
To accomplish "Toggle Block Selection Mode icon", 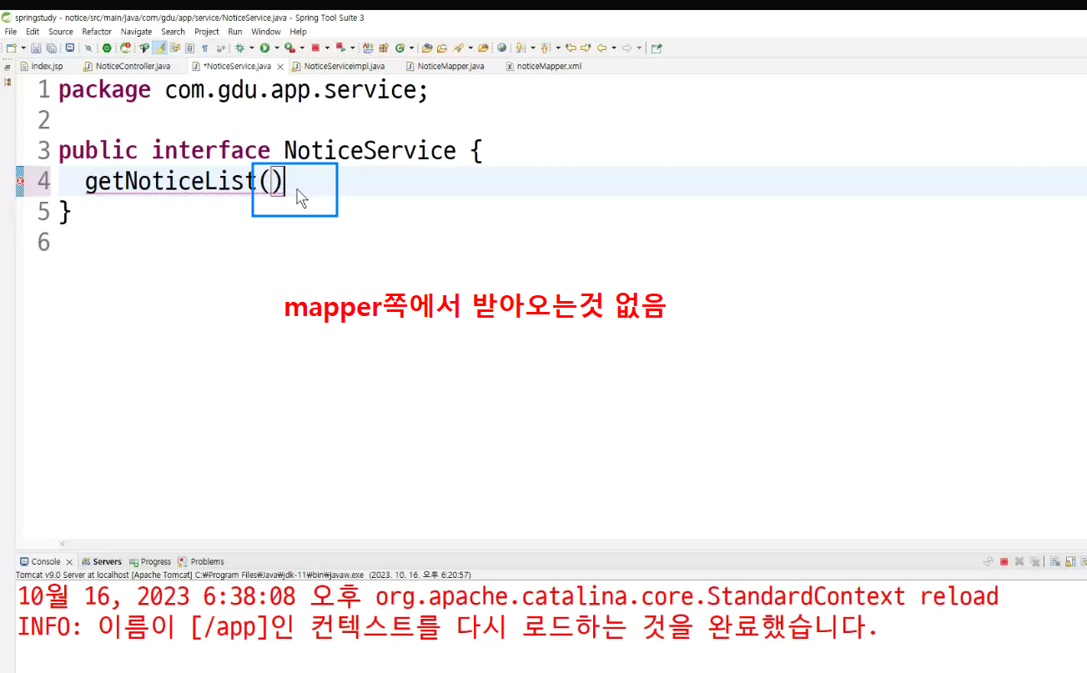I will 189,48.
